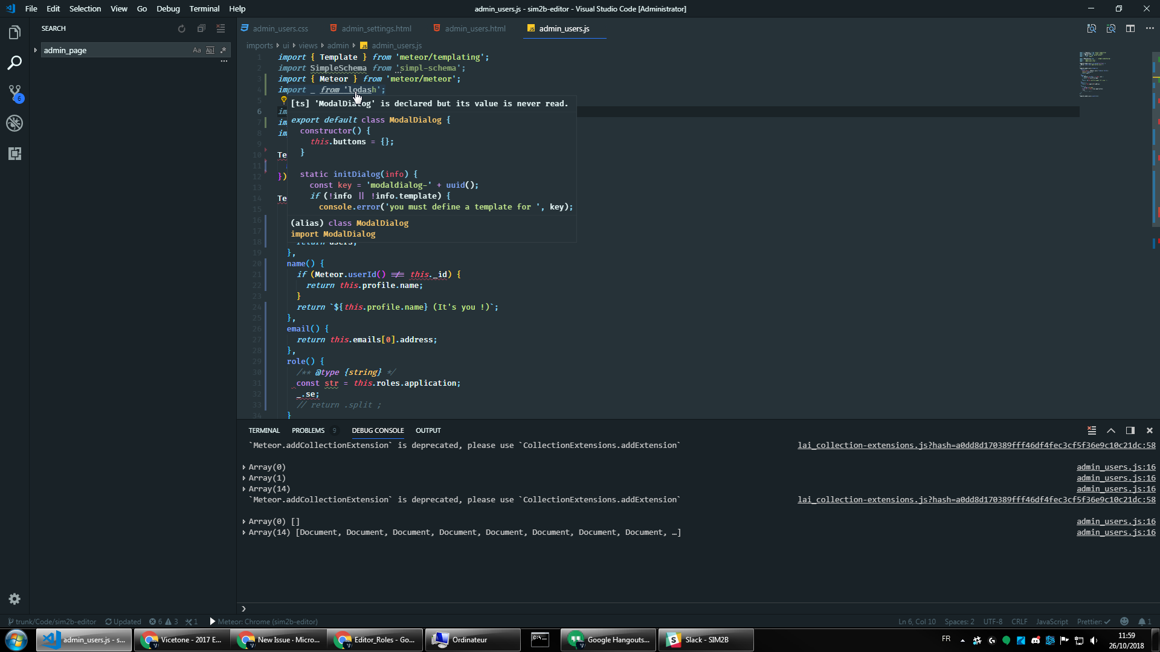Toggle Use Regular Expression search option
The height and width of the screenshot is (652, 1160).
(x=223, y=50)
